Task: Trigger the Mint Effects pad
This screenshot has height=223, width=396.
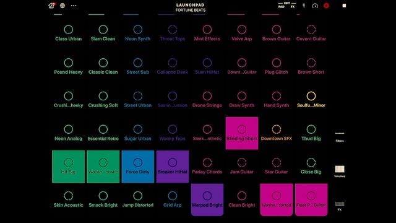Action: 207,33
